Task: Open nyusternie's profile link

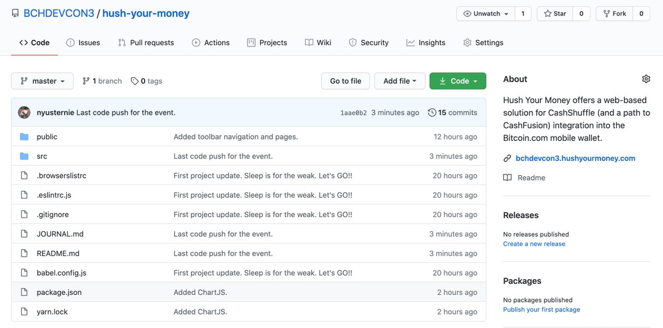Action: click(x=55, y=113)
